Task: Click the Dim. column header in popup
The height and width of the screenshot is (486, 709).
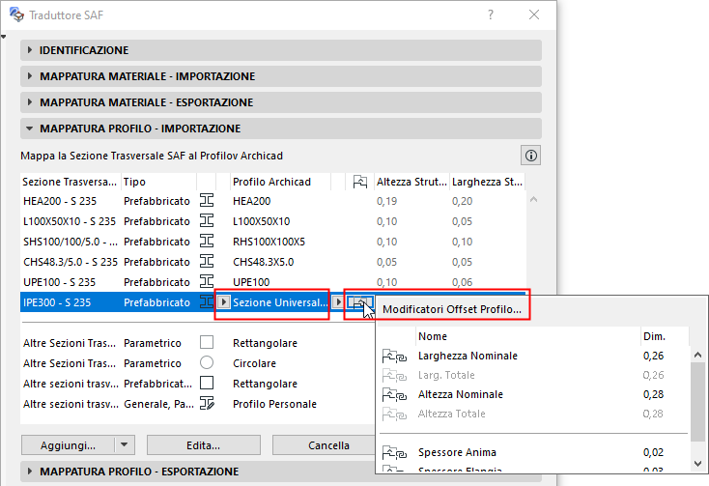Action: coord(665,336)
